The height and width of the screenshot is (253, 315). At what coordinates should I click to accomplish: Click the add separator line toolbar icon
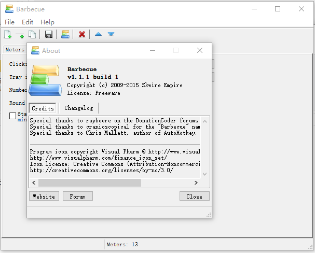[20, 35]
